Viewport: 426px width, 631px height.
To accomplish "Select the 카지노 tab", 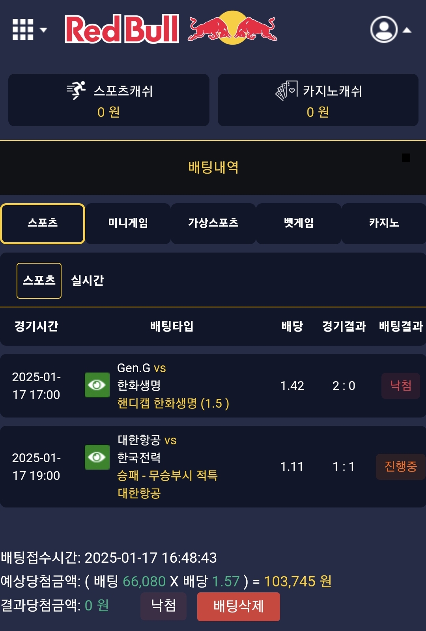I will click(x=383, y=223).
